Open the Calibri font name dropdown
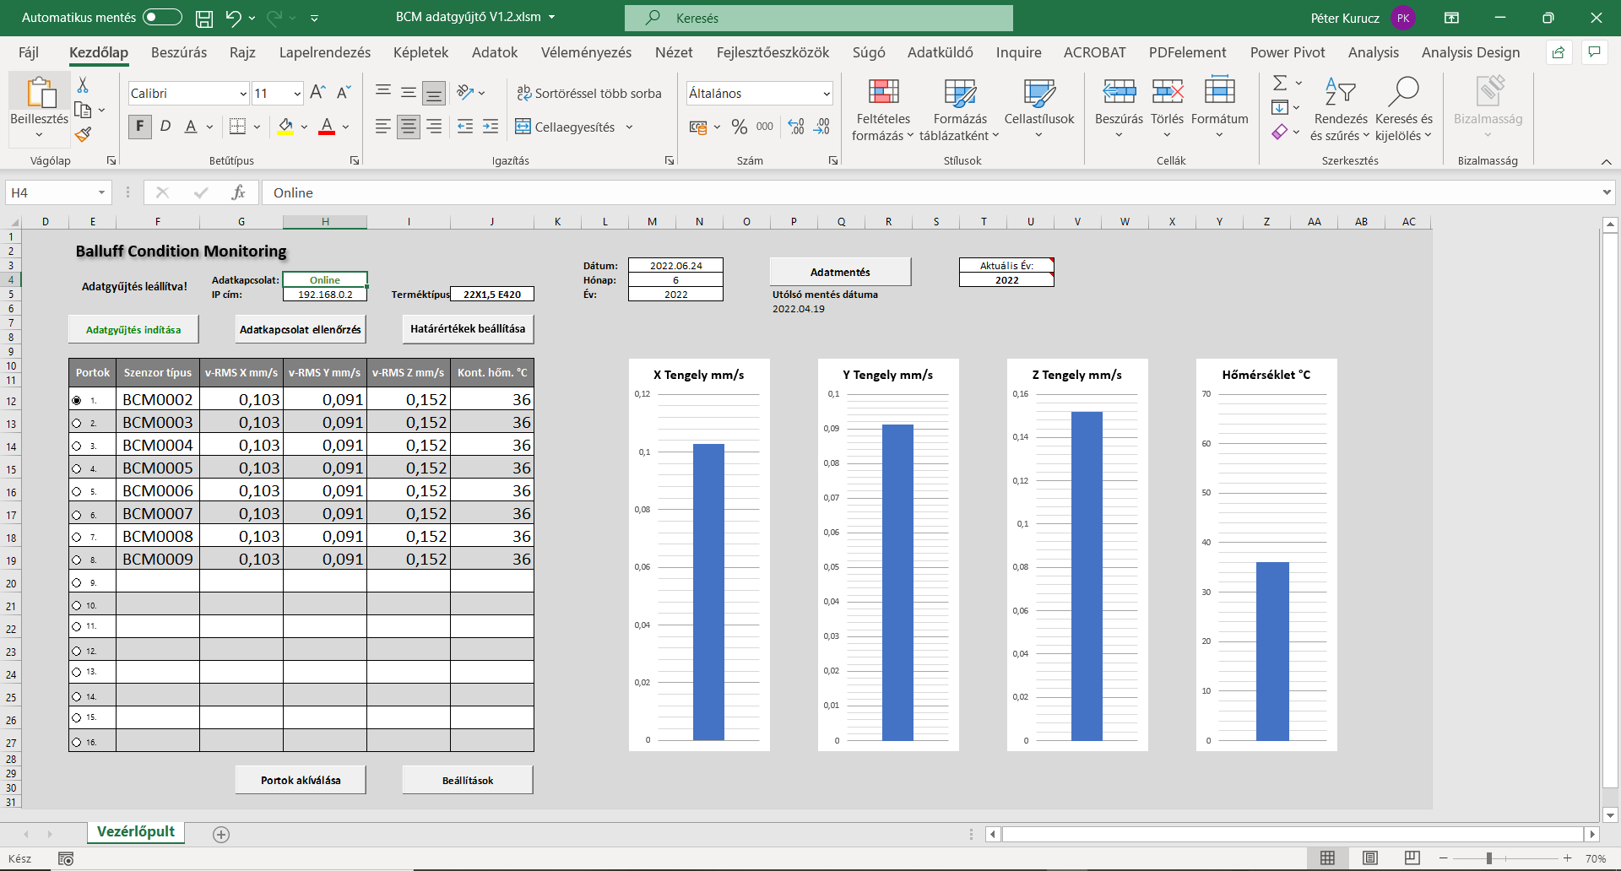Viewport: 1621px width, 871px height. point(243,94)
